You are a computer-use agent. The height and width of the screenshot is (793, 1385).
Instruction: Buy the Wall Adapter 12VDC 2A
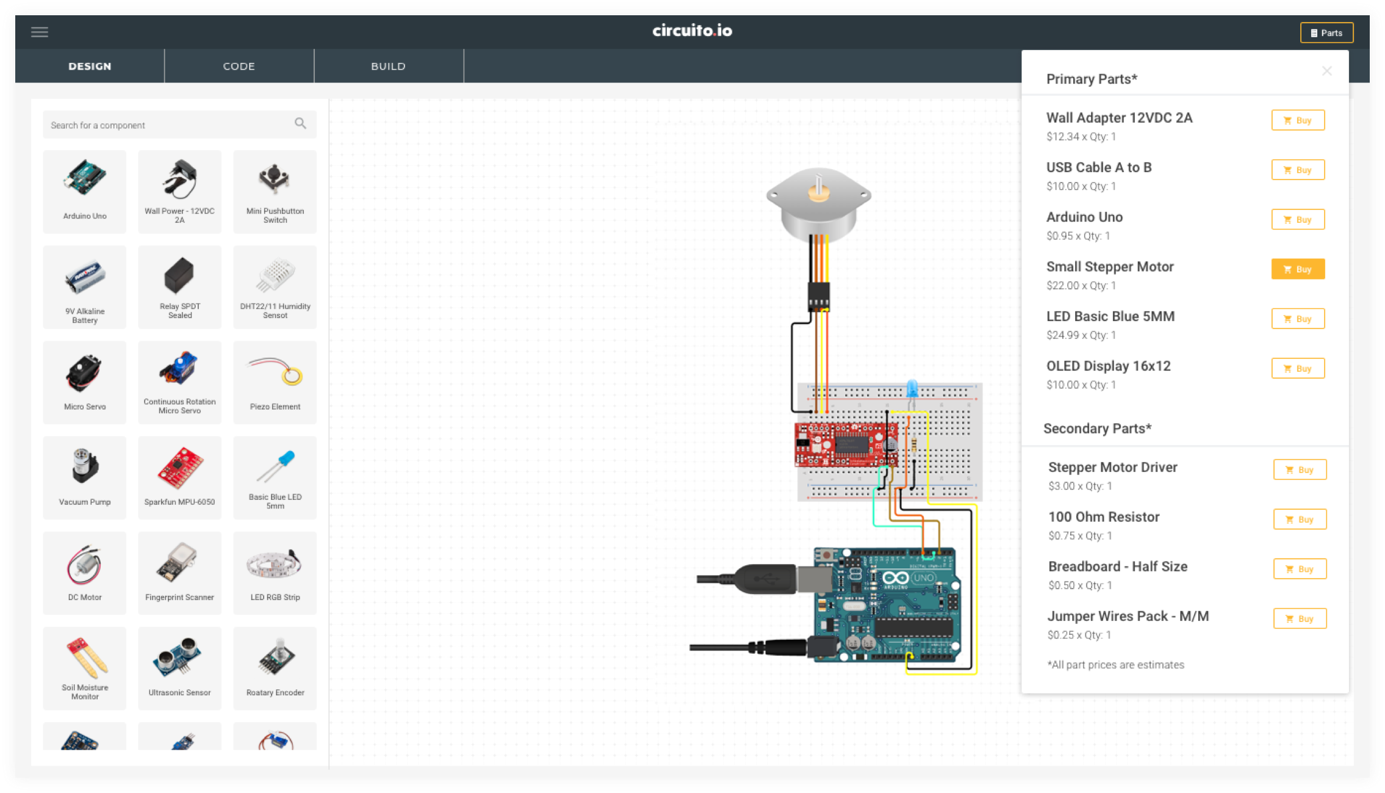(x=1298, y=120)
